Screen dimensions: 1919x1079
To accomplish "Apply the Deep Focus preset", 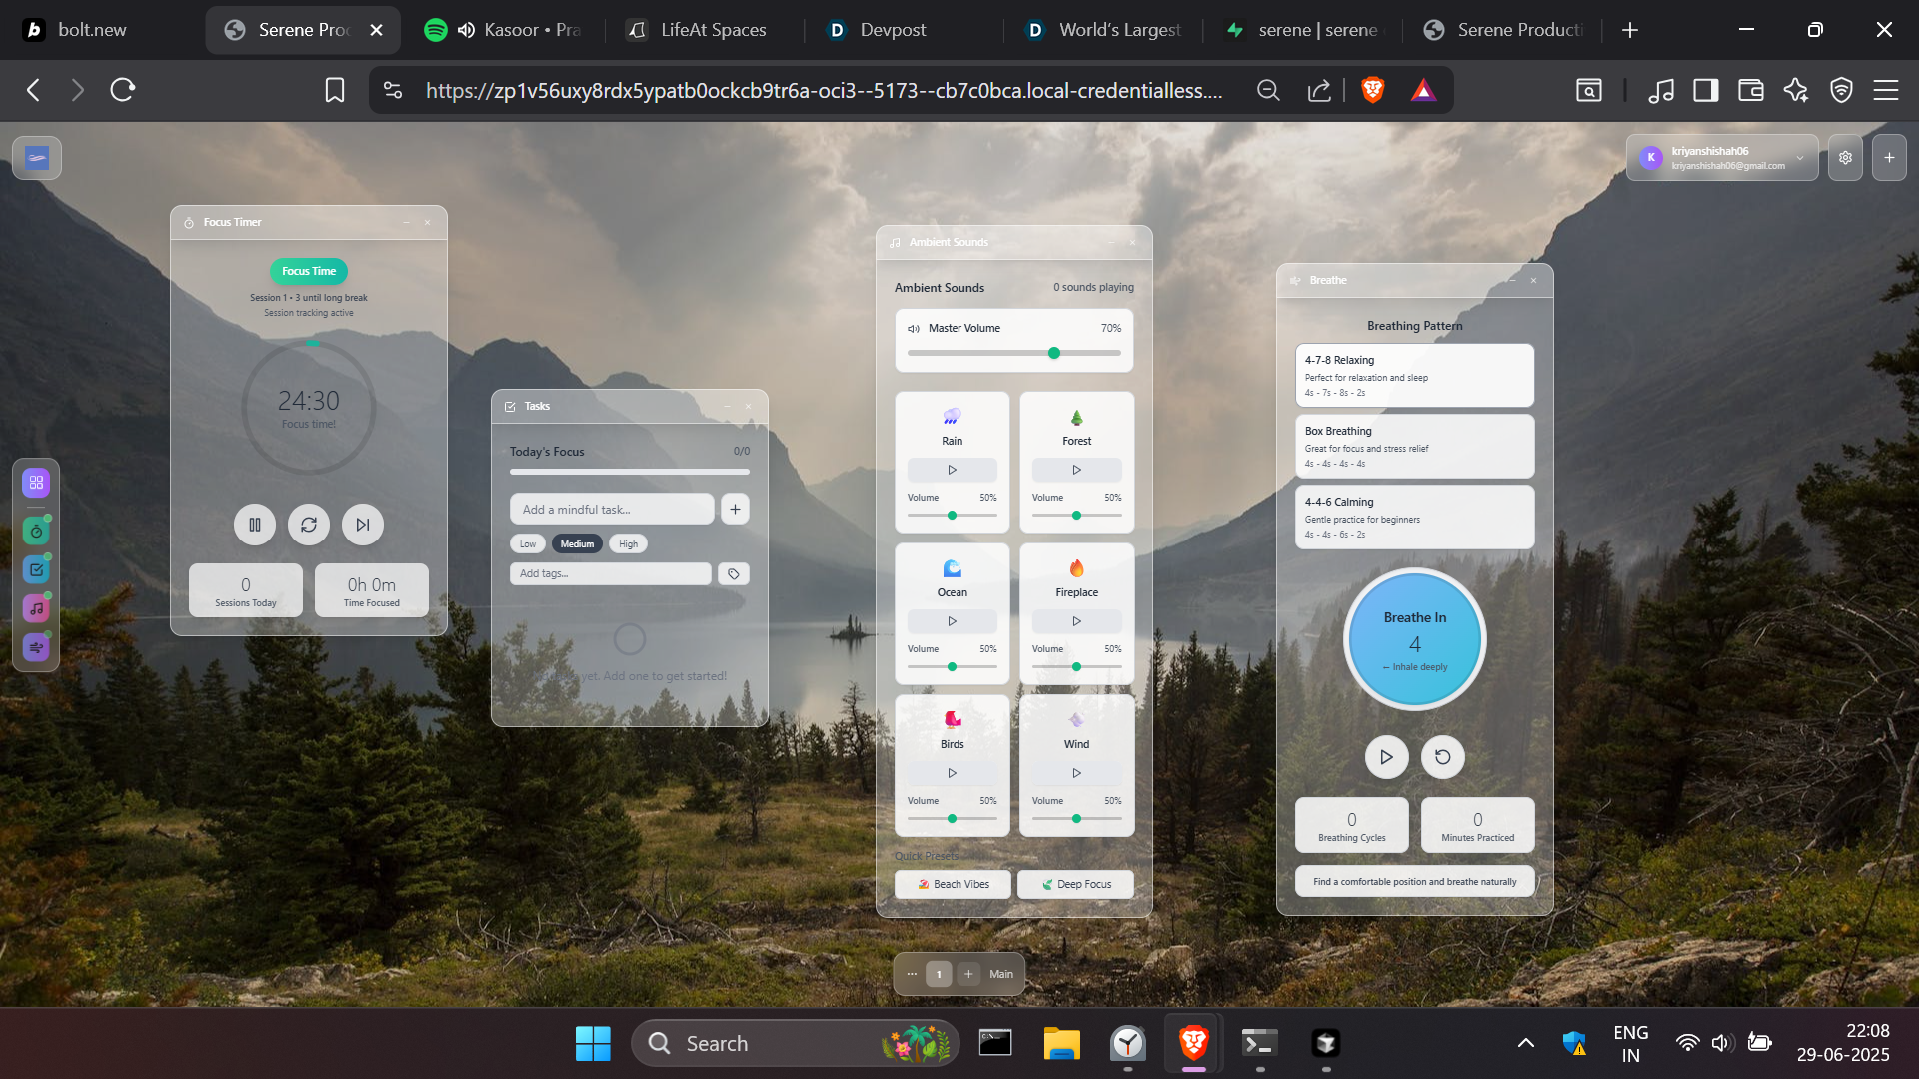I will [1075, 884].
